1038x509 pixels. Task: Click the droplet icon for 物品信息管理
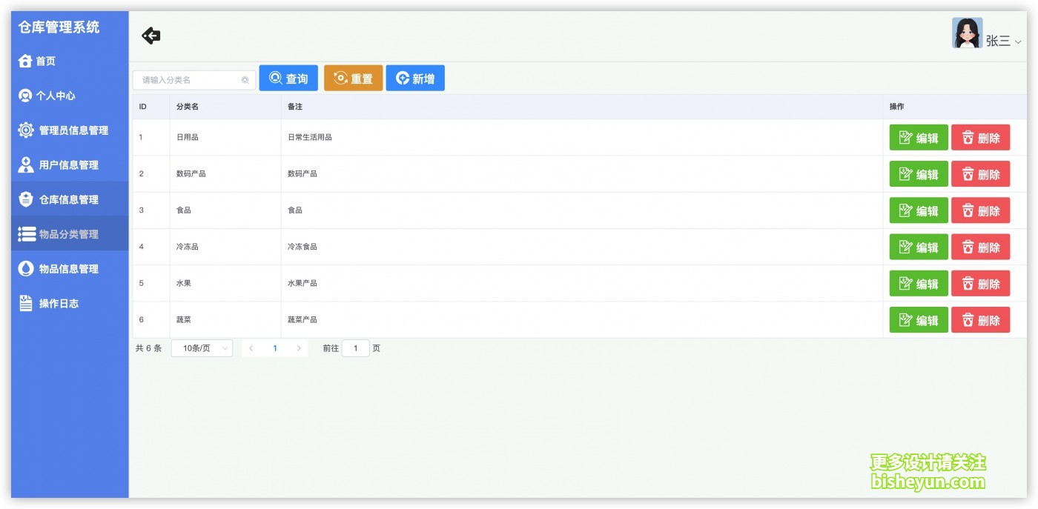tap(26, 269)
